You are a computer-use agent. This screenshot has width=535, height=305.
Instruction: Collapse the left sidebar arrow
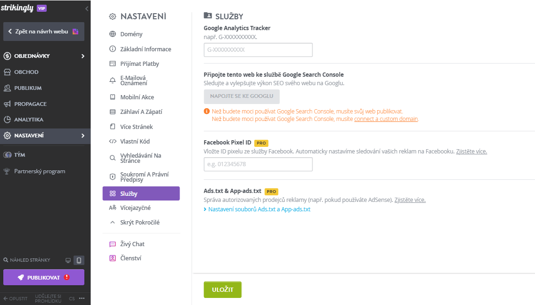click(x=87, y=8)
